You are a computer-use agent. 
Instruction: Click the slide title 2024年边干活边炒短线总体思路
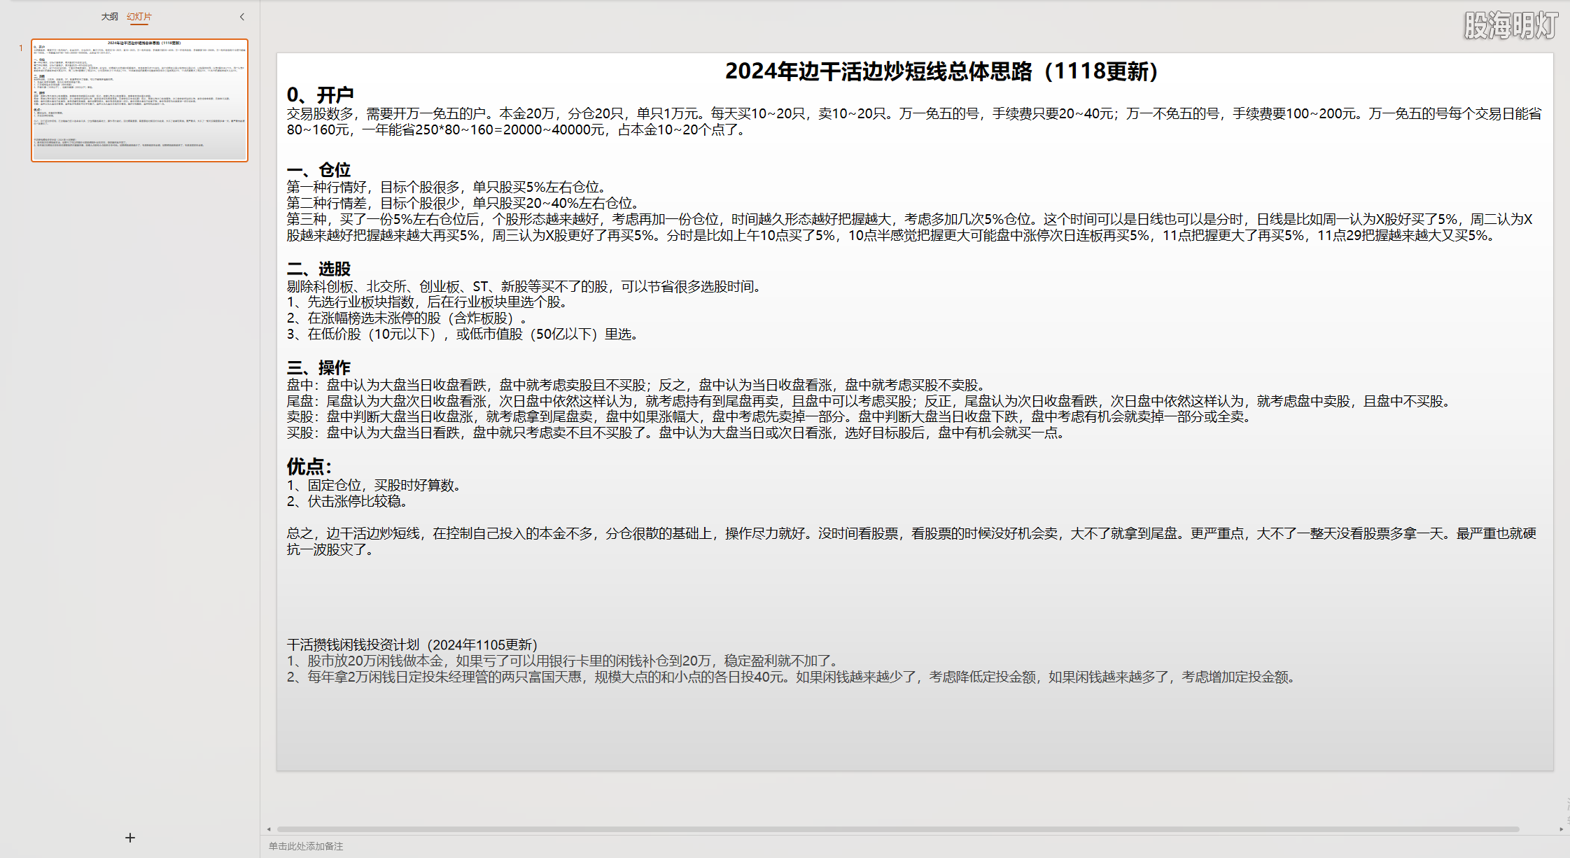click(x=941, y=71)
